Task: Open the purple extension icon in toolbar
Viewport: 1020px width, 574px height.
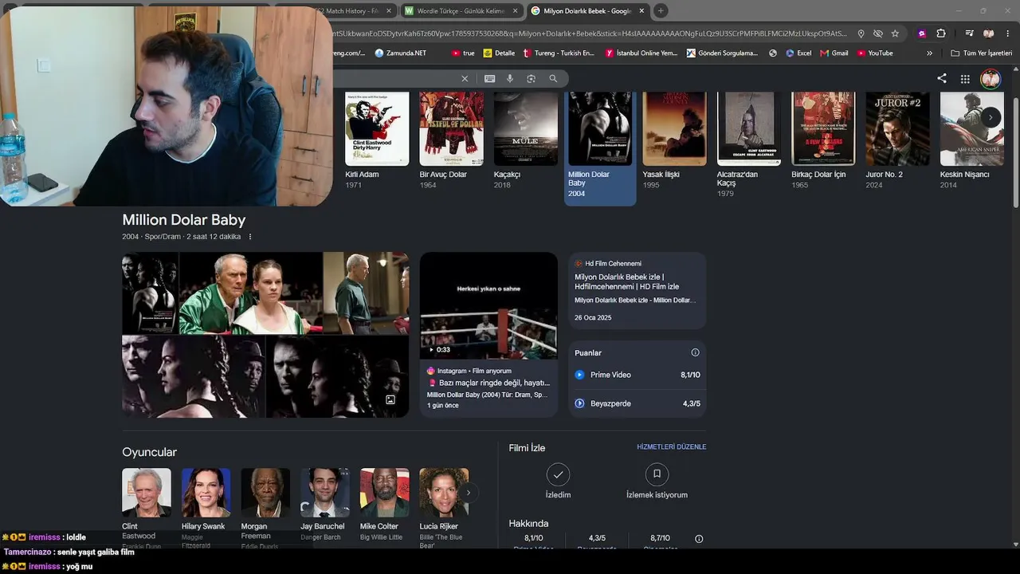Action: pyautogui.click(x=922, y=33)
